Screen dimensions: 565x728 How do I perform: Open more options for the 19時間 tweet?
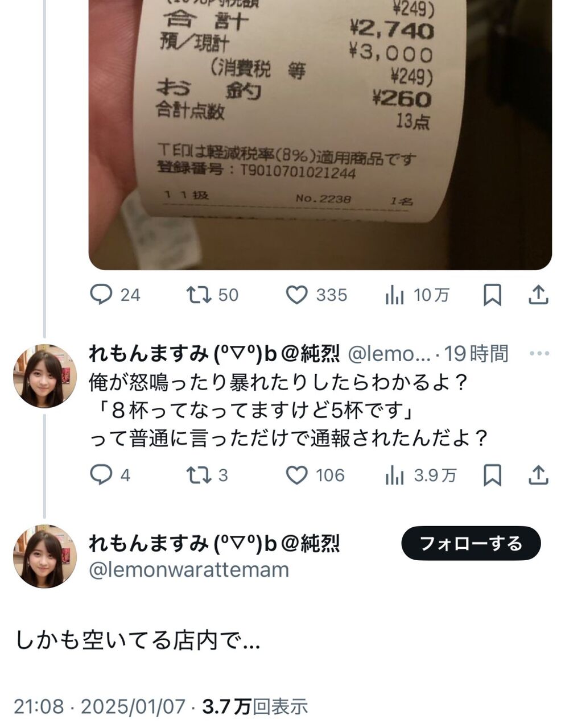click(539, 353)
